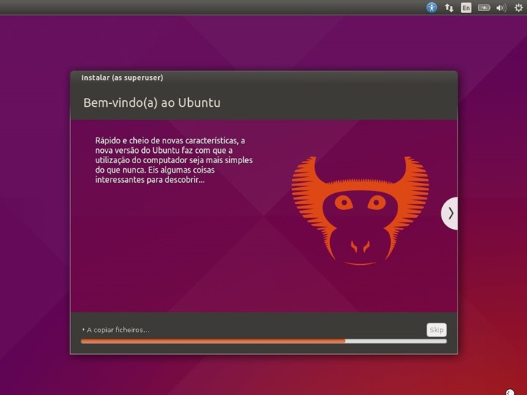This screenshot has width=527, height=395.
Task: Expand the 'A copiar ficheiros' details triangle
Action: point(83,330)
